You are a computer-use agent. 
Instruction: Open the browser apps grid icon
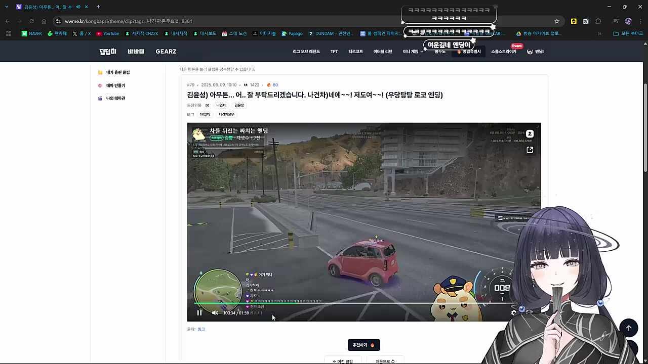pyautogui.click(x=9, y=34)
